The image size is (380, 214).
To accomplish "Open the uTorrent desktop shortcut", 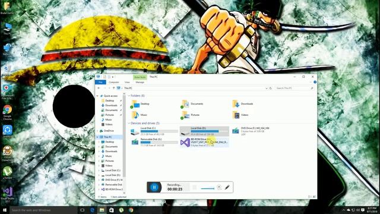I will (x=7, y=173).
